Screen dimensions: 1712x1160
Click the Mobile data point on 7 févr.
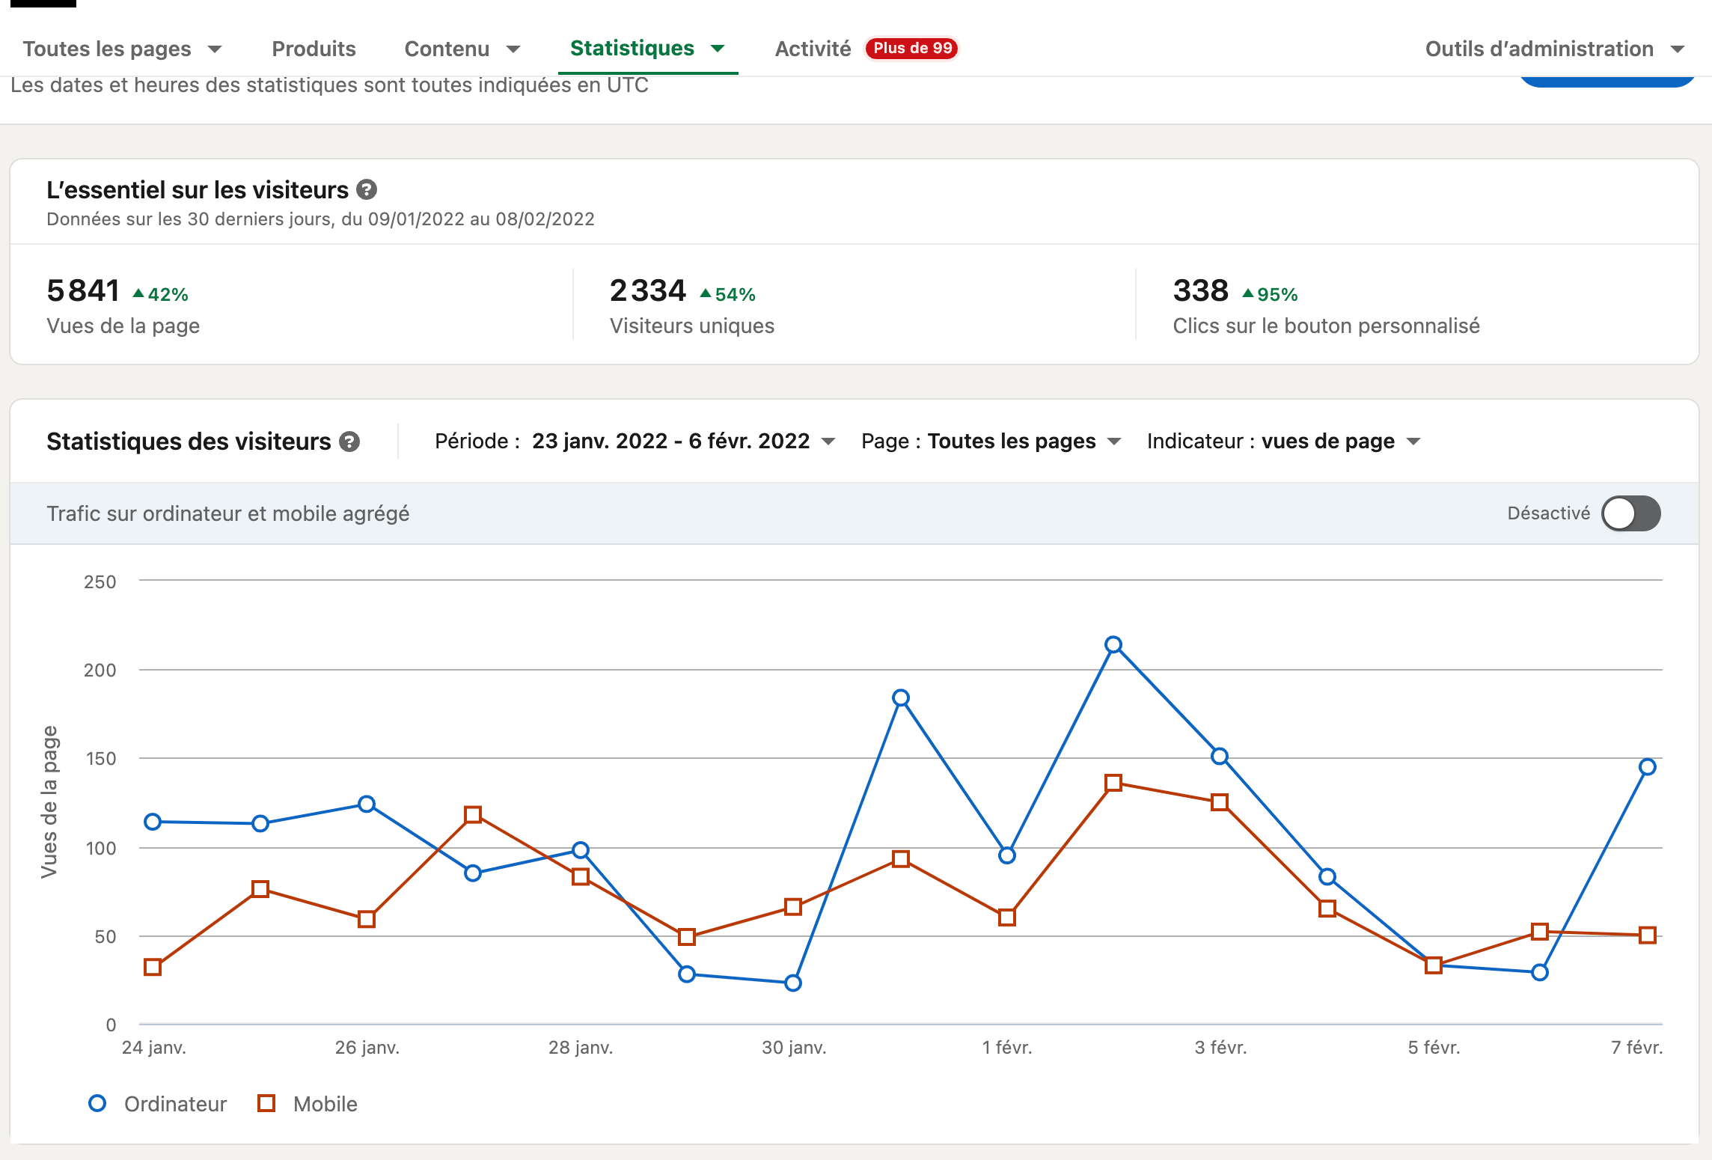tap(1647, 935)
